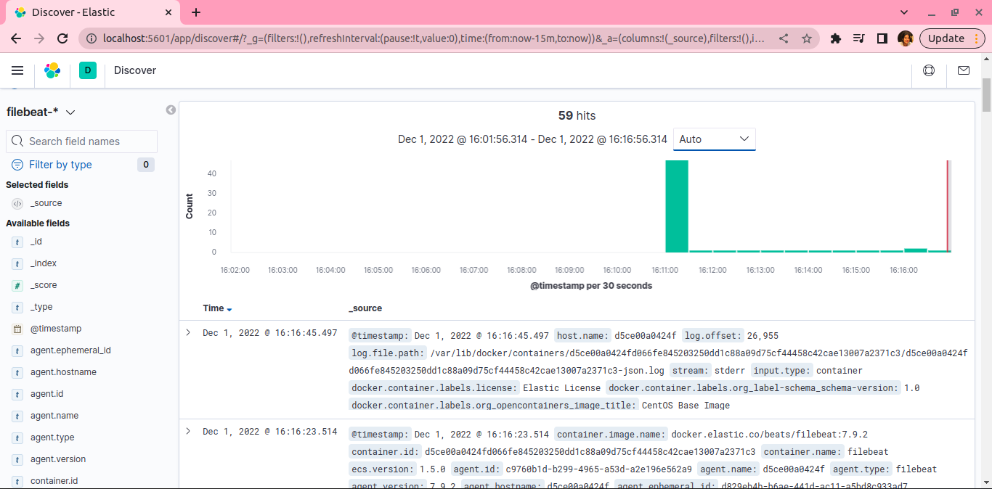Click the log.file.path key in first document
The height and width of the screenshot is (489, 992).
click(x=388, y=353)
